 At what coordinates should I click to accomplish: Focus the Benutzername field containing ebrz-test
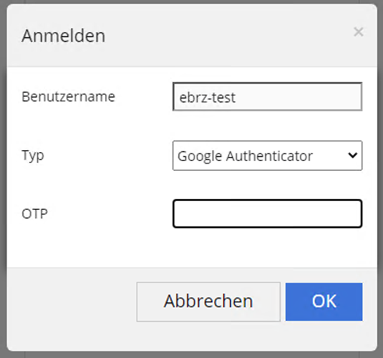click(x=267, y=97)
